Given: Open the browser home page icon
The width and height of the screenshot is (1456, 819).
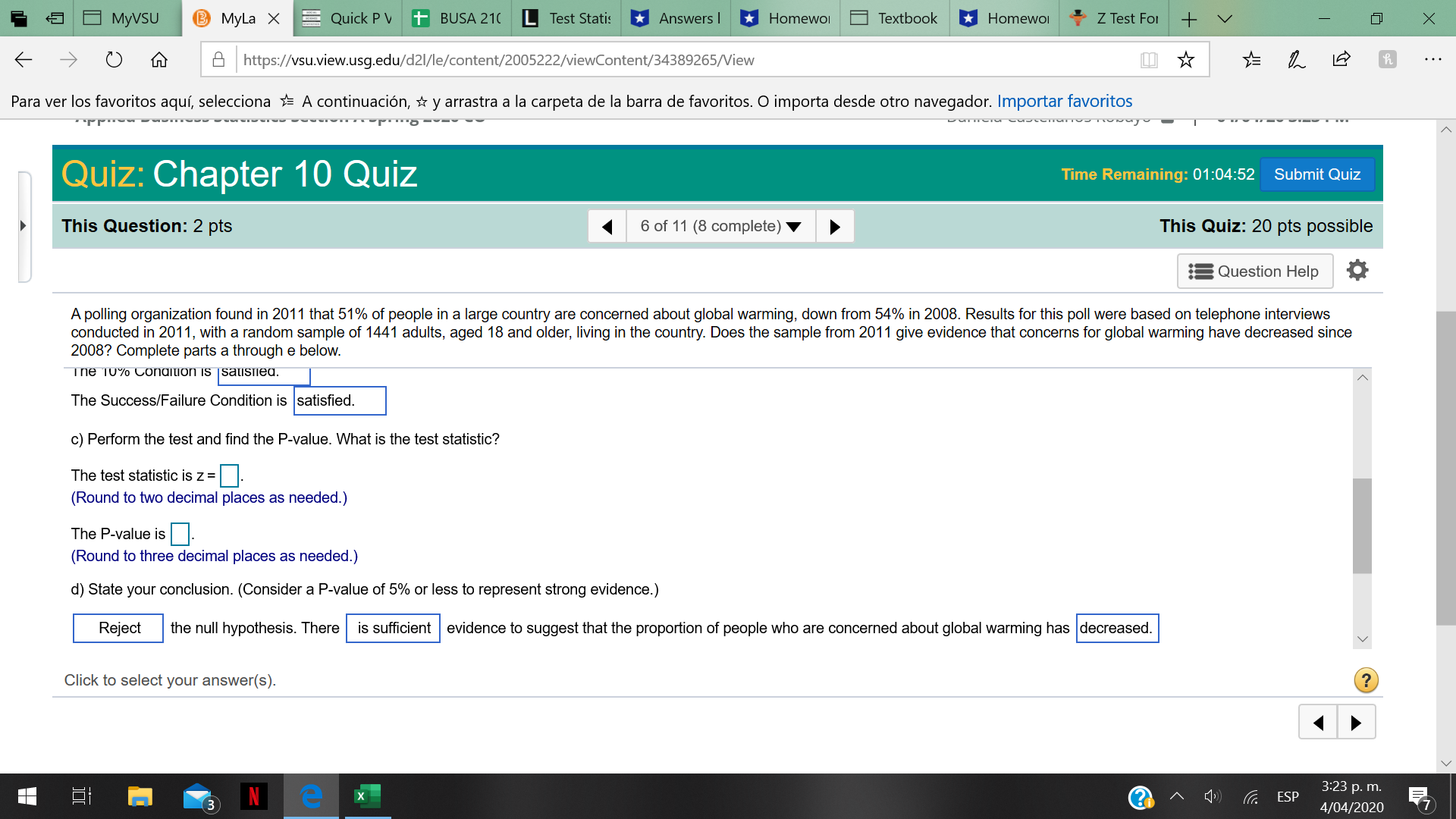Looking at the screenshot, I should click(159, 60).
